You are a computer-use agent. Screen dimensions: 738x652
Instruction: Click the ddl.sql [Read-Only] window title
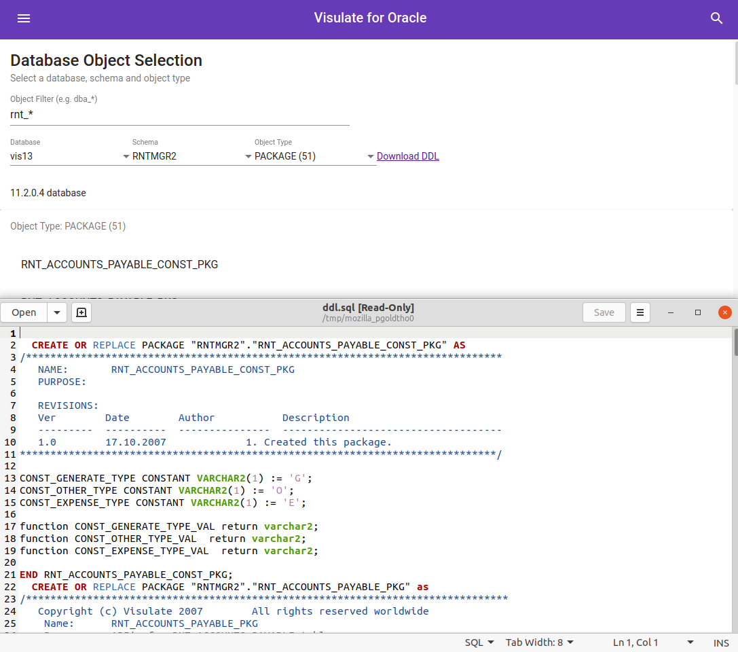368,308
